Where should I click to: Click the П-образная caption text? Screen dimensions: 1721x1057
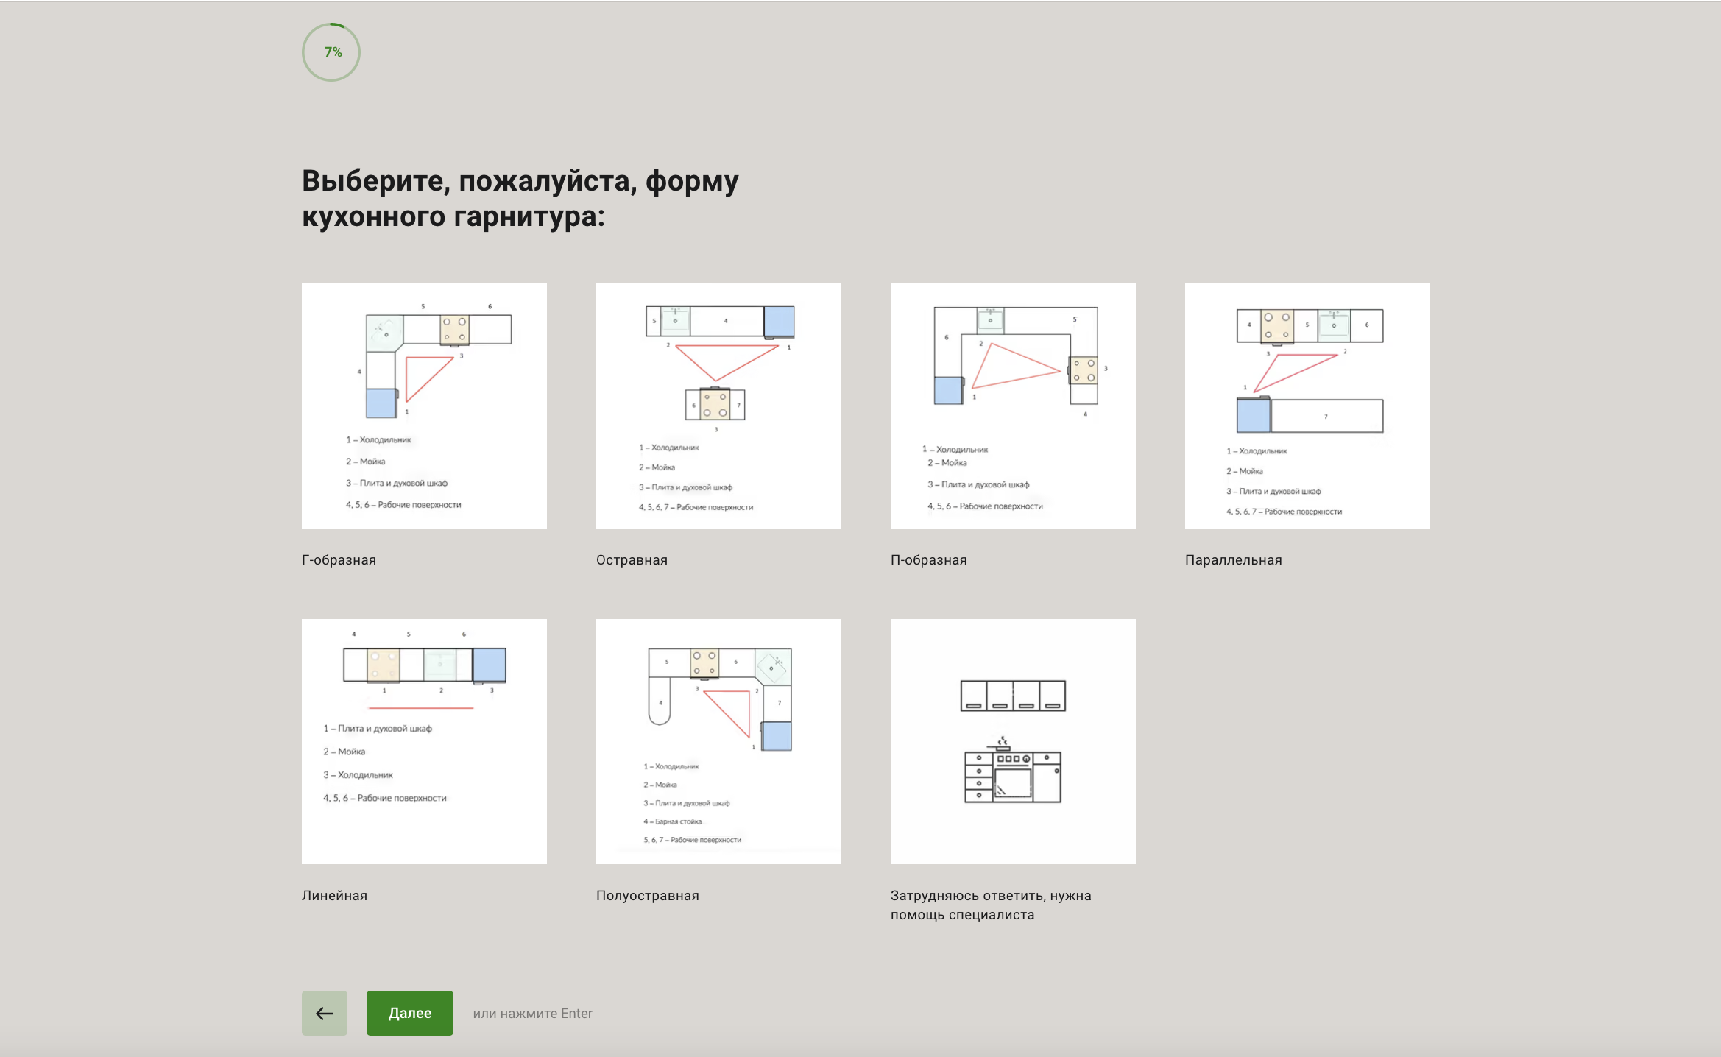(x=928, y=560)
